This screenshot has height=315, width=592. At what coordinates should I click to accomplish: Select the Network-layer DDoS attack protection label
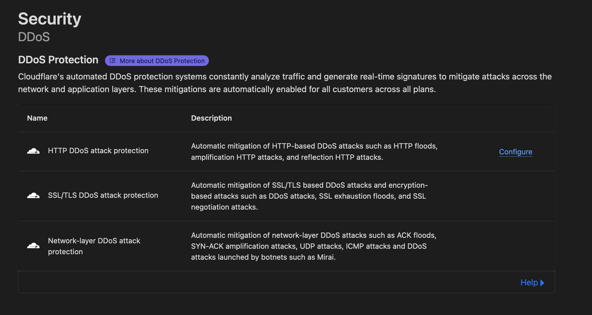click(94, 246)
